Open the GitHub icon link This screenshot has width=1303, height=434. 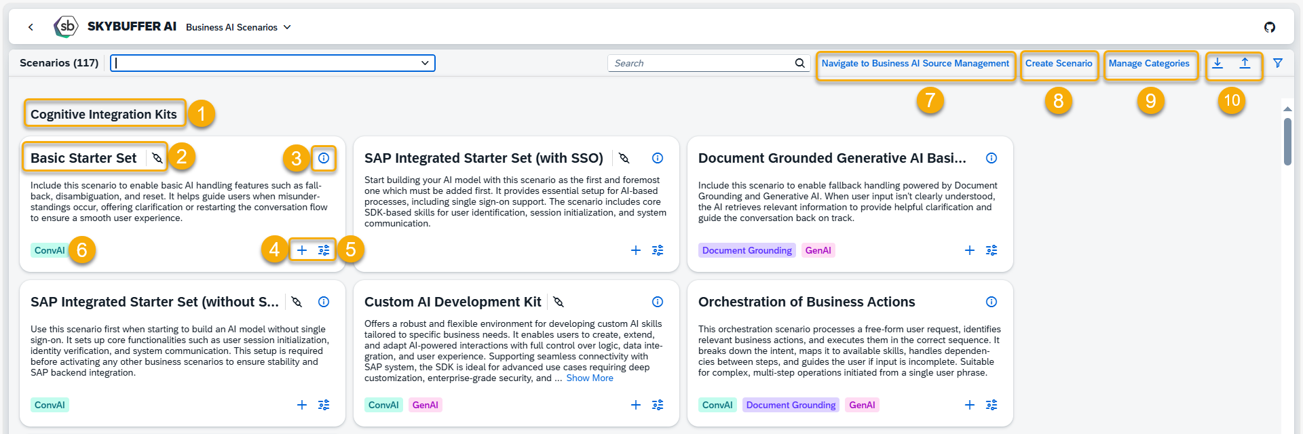click(1270, 27)
